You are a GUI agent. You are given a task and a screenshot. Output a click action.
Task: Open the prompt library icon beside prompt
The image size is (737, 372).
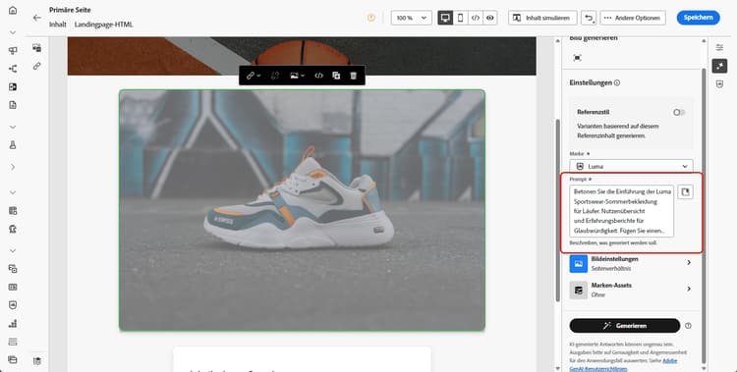click(685, 191)
